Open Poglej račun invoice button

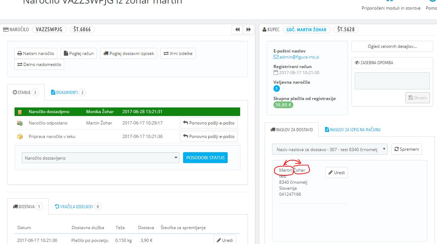click(x=79, y=54)
